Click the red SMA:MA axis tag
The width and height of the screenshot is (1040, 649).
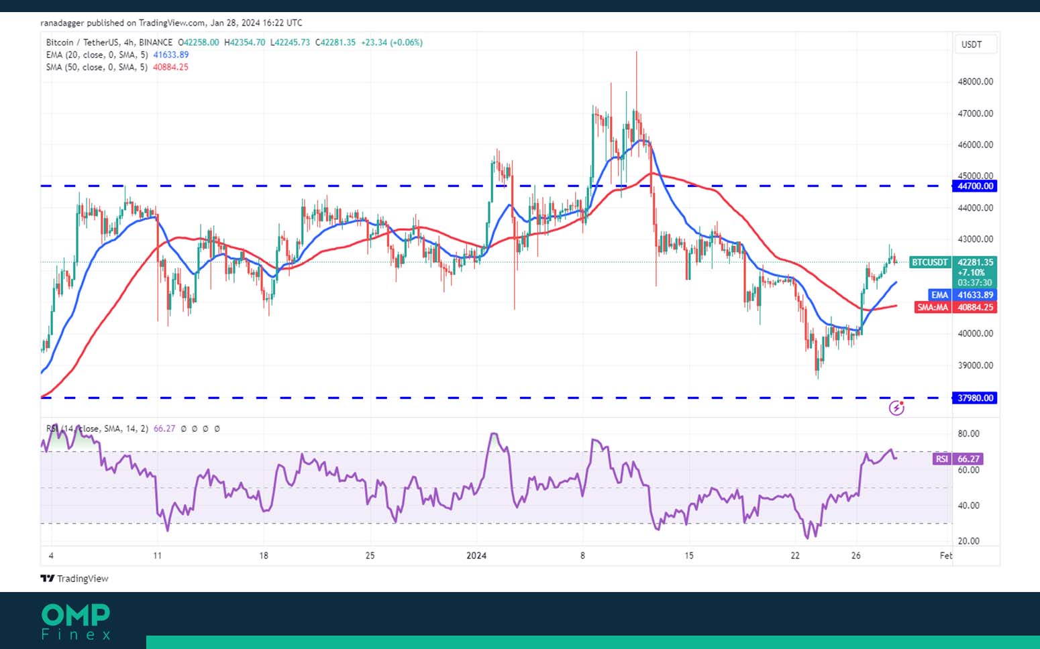click(x=933, y=307)
